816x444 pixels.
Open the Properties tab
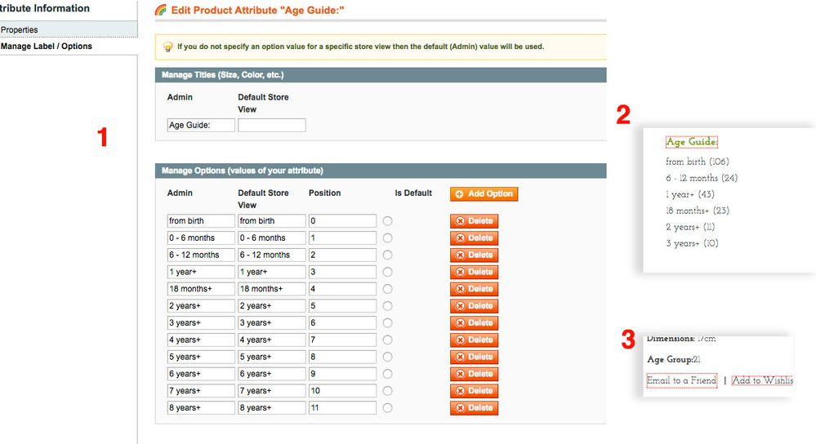[20, 30]
